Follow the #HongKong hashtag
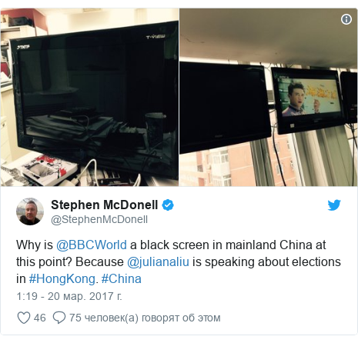The height and width of the screenshot is (343, 358). point(62,279)
